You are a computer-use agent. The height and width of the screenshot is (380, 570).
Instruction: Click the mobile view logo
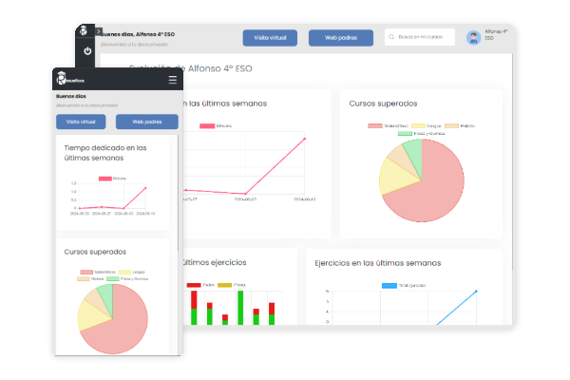point(72,80)
